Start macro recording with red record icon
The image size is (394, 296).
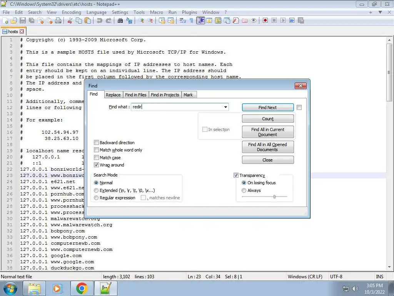coord(265,21)
